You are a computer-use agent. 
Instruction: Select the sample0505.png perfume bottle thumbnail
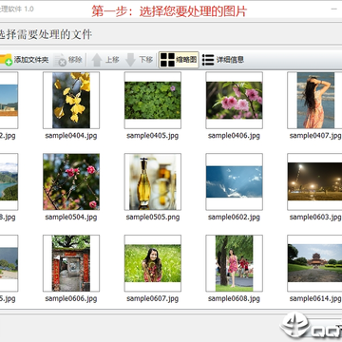pos(153,181)
